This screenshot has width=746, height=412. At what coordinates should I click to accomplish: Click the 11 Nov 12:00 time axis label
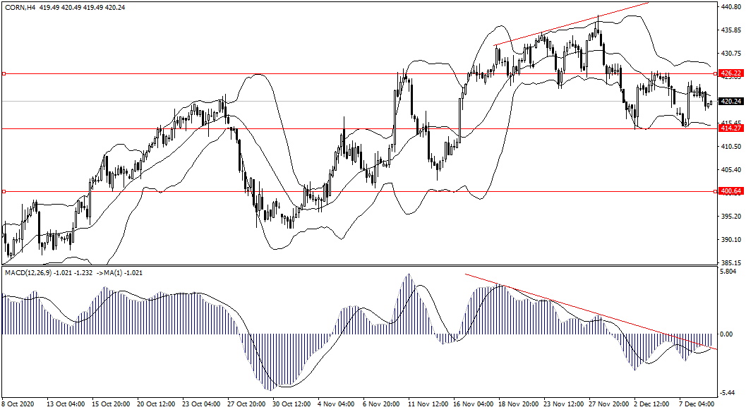click(428, 404)
